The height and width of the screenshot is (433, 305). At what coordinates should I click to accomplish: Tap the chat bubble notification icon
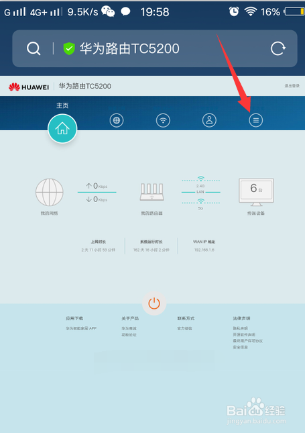coord(125,11)
